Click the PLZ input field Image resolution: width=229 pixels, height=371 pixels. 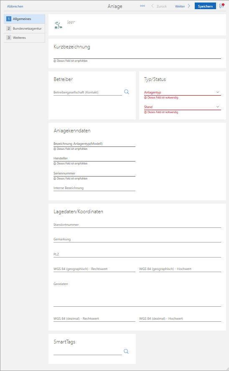tap(137, 254)
